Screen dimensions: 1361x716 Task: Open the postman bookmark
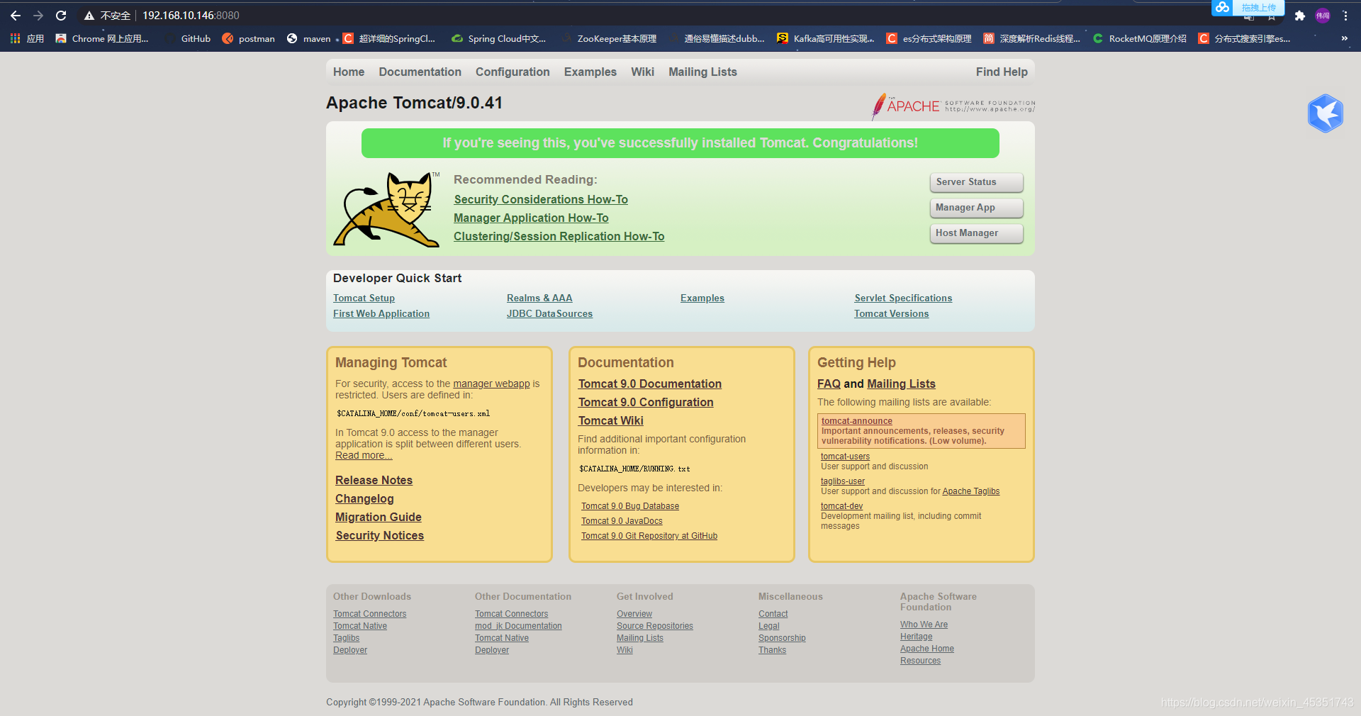coord(249,38)
